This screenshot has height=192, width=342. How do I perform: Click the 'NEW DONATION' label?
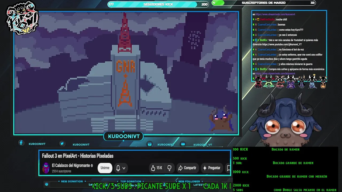click(72, 181)
